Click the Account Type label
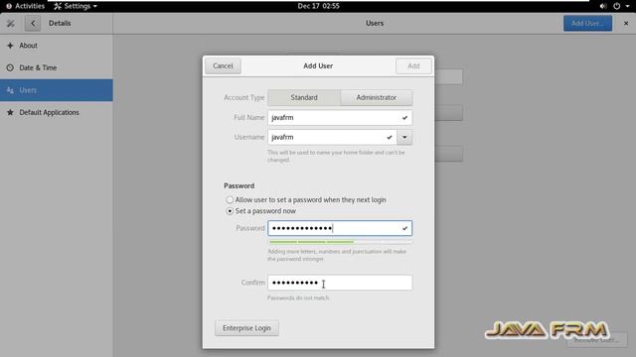 pos(244,97)
